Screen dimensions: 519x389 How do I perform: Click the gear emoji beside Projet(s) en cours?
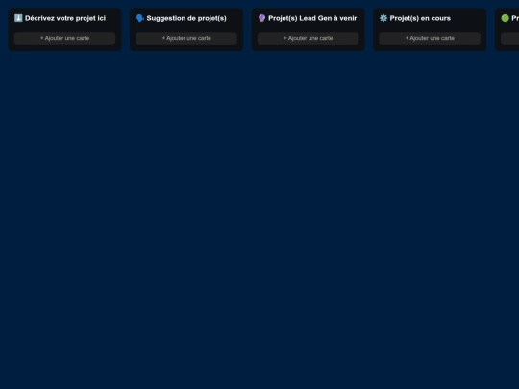click(x=383, y=18)
